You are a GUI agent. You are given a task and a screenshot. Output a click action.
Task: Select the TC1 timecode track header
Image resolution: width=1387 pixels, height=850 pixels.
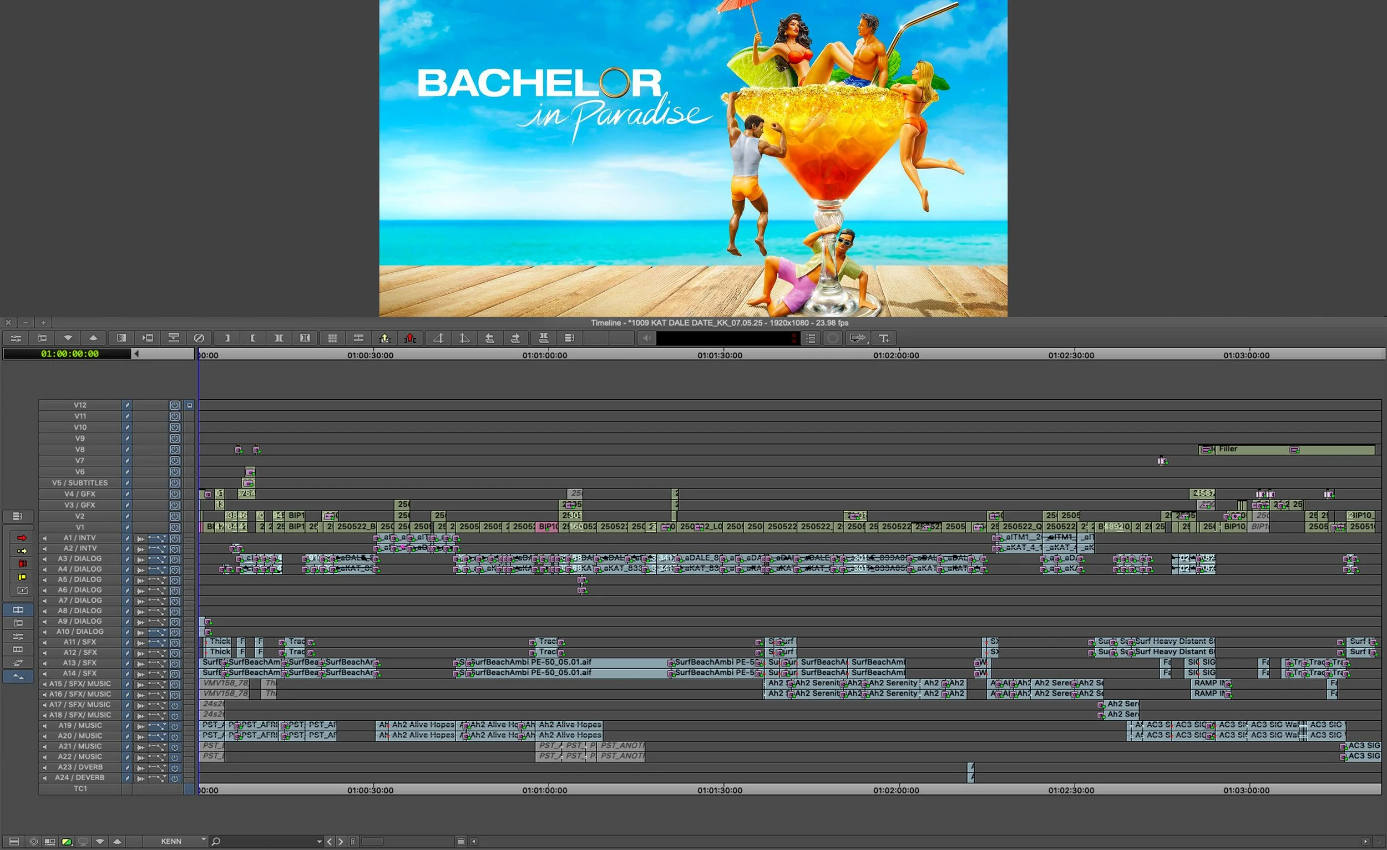click(80, 788)
